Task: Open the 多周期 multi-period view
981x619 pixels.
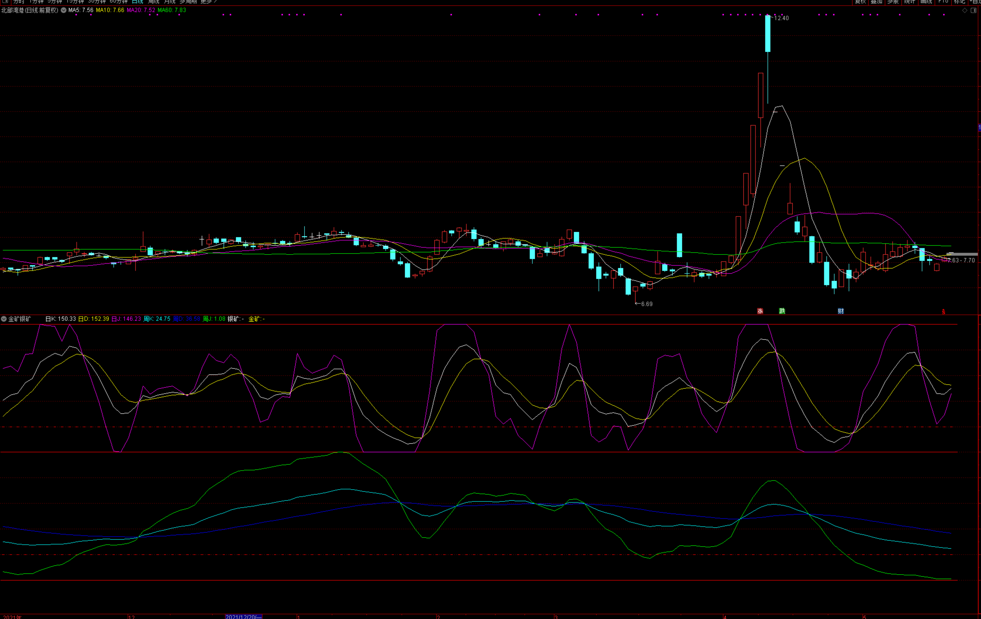Action: tap(188, 2)
